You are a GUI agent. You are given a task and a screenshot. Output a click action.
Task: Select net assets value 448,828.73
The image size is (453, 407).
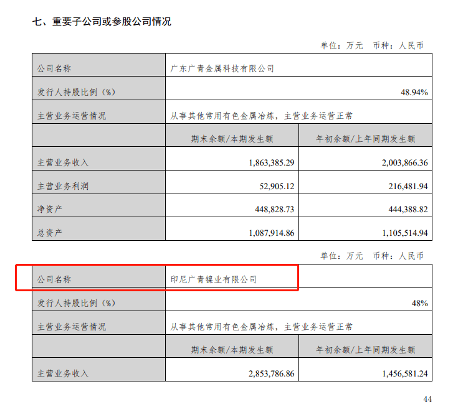(x=274, y=210)
